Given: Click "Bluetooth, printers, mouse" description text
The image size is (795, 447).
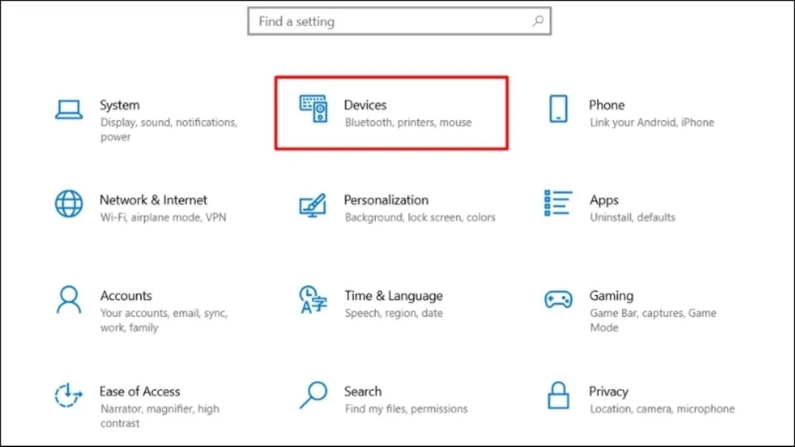Looking at the screenshot, I should pyautogui.click(x=408, y=123).
